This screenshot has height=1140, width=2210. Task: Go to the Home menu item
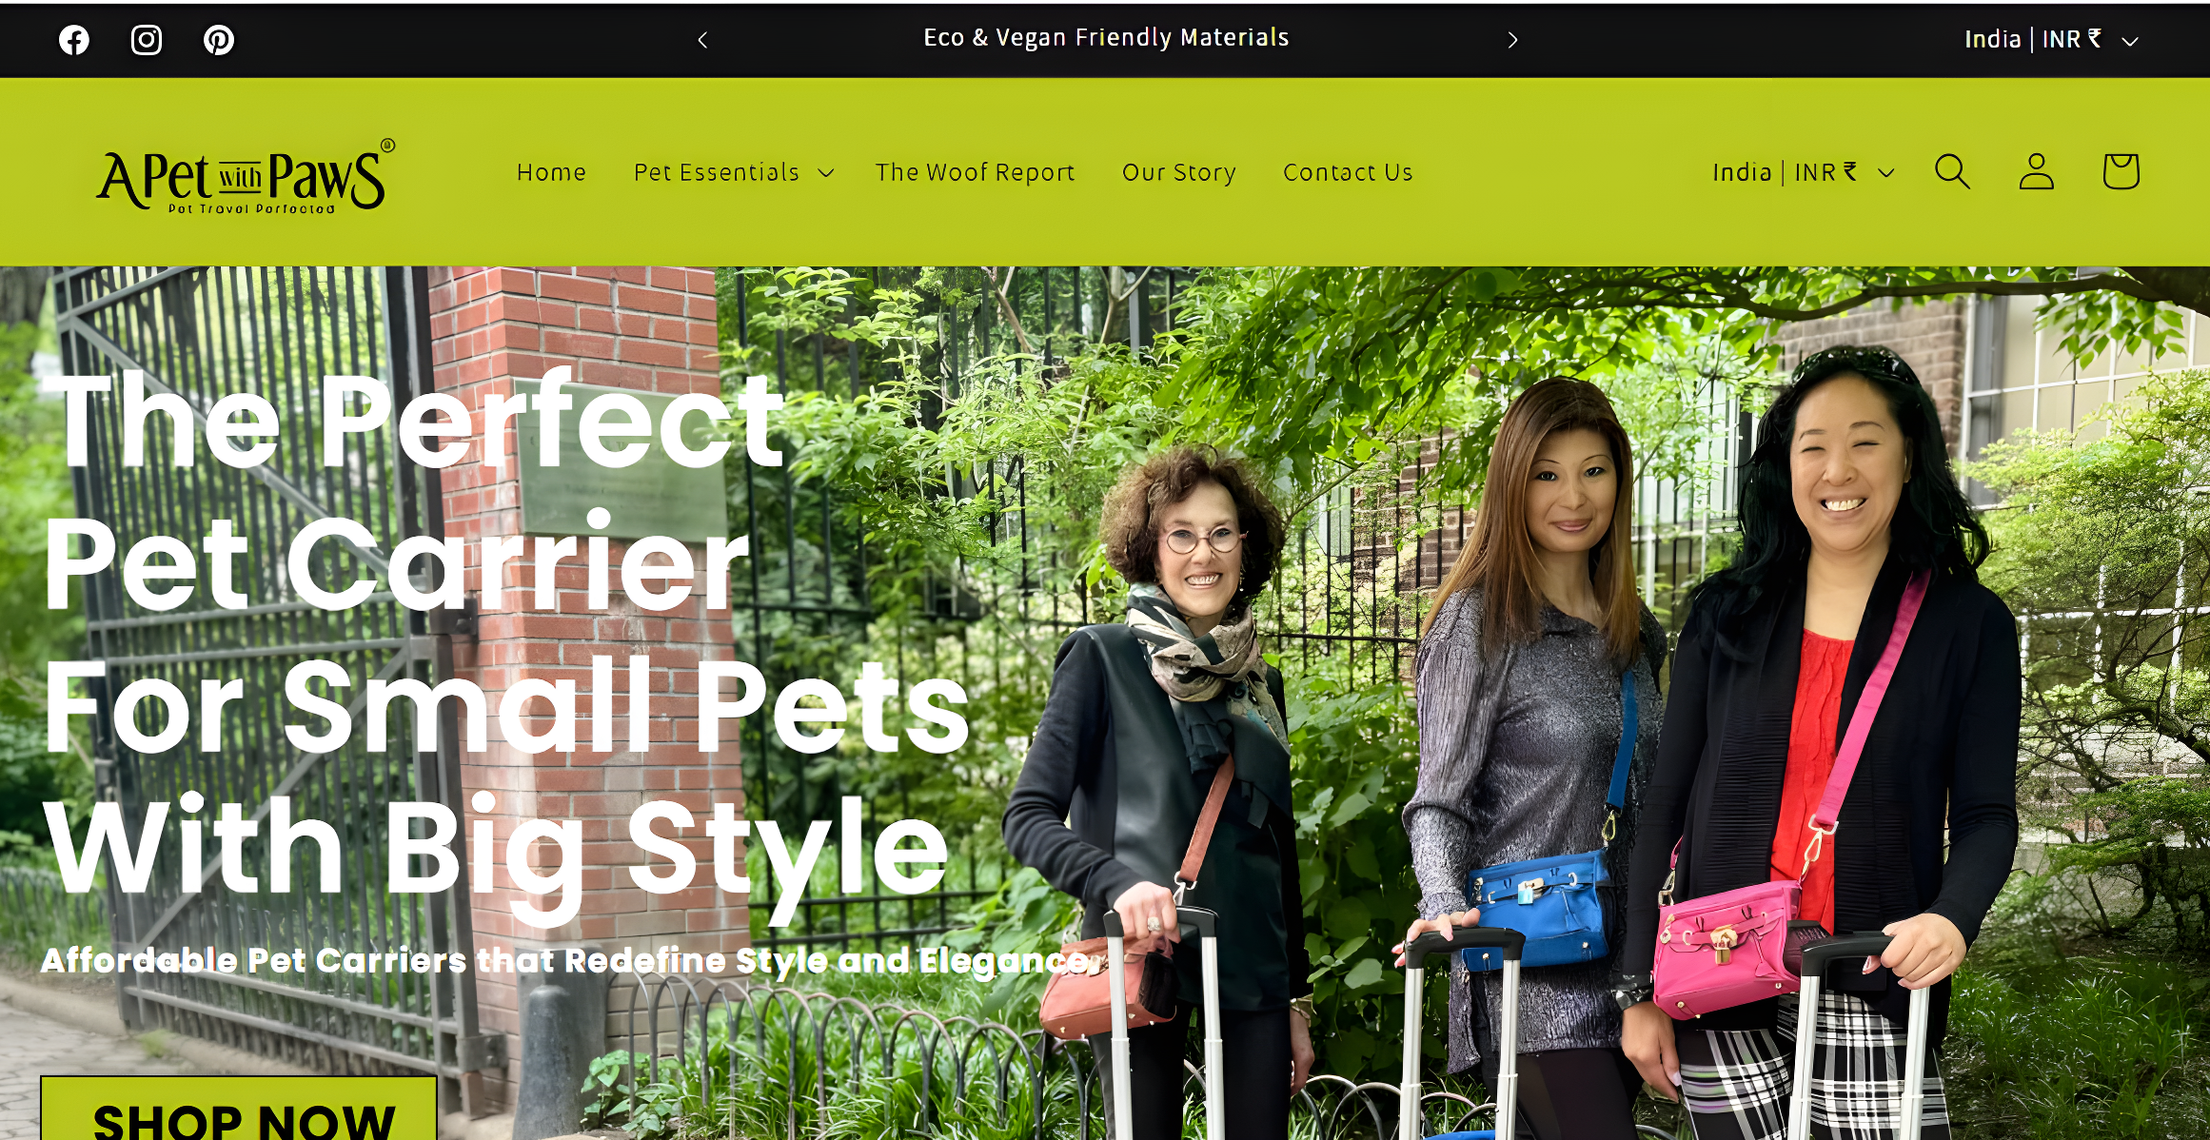pos(551,172)
